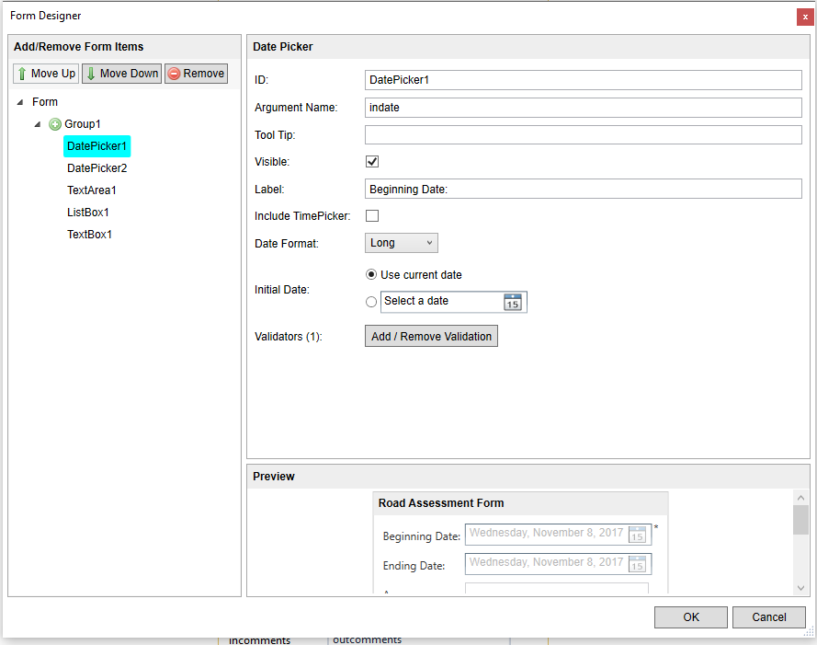This screenshot has width=817, height=645.
Task: Select Group1 in the tree
Action: (x=83, y=124)
